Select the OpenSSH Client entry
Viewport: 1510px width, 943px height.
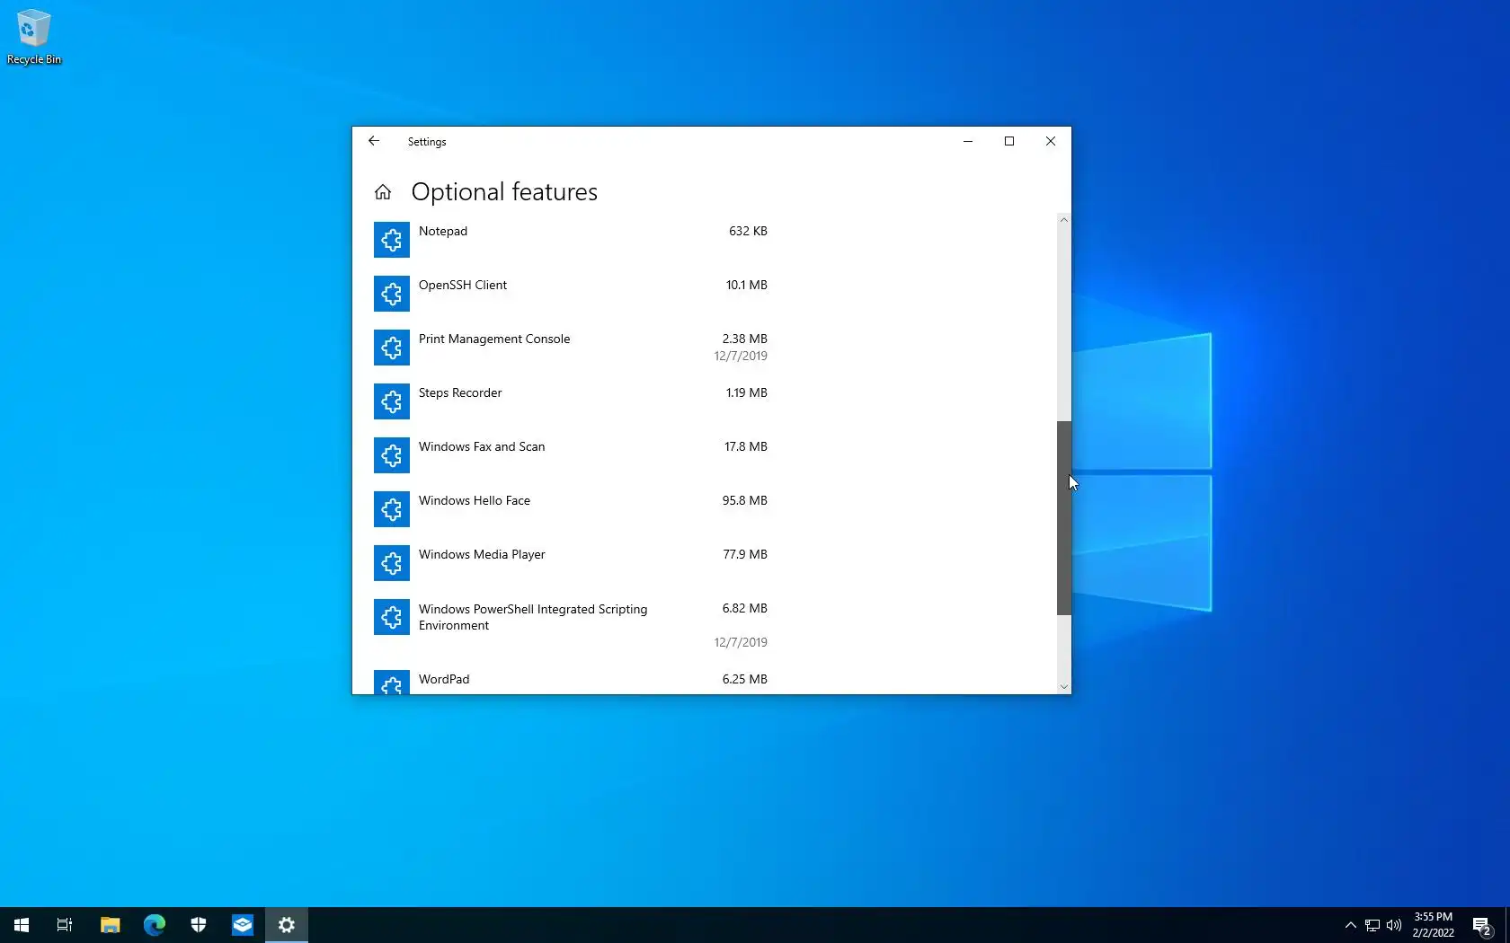pyautogui.click(x=463, y=285)
